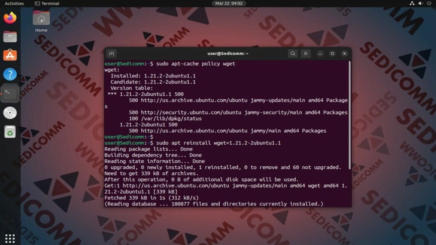This screenshot has height=245, width=436.
Task: Maximize the terminal window
Action: coord(332,53)
